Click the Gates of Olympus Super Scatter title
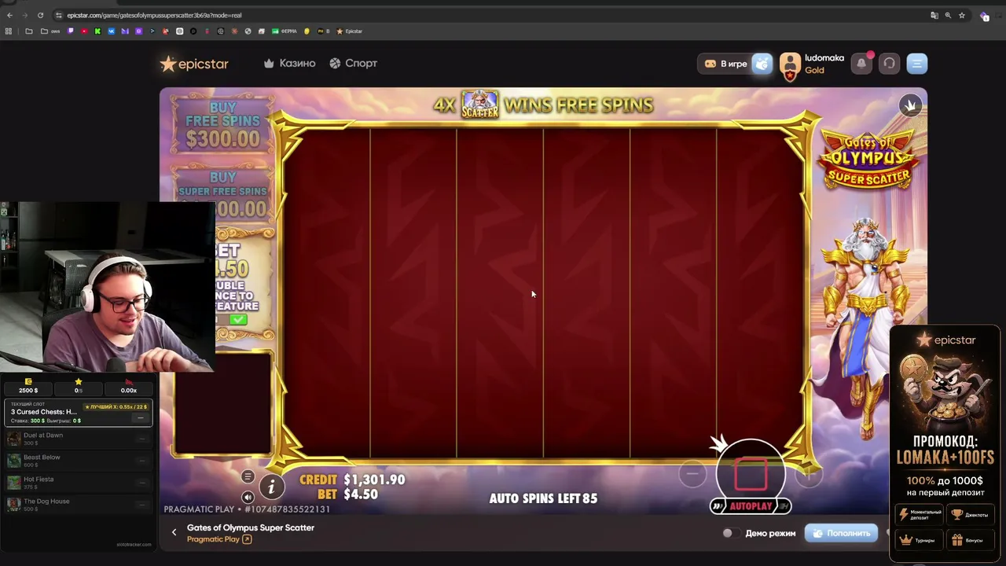This screenshot has width=1006, height=566. (x=251, y=527)
